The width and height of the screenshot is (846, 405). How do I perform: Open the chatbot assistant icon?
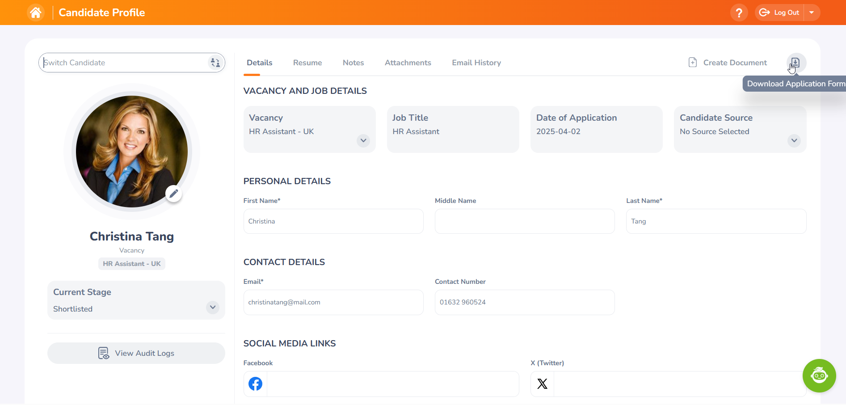(819, 375)
